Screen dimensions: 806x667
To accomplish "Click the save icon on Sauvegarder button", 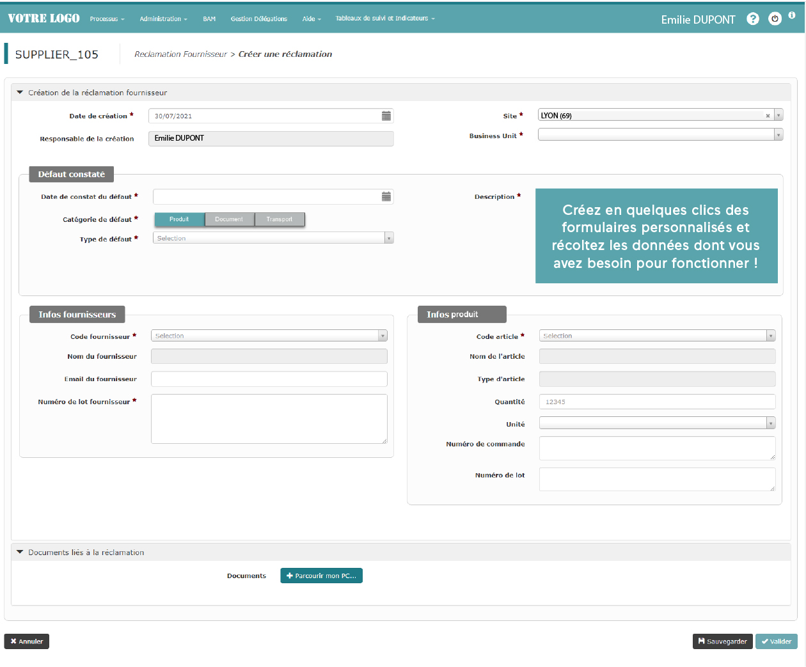I will [x=702, y=641].
